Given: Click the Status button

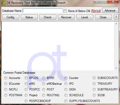Looking at the screenshot, I should coord(29,17).
